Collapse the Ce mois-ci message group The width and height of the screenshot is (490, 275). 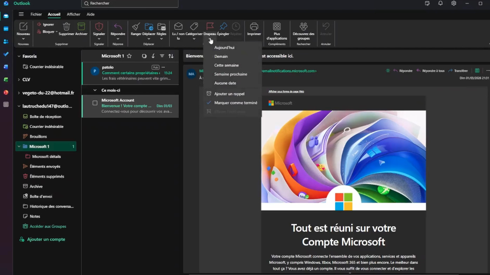point(95,90)
